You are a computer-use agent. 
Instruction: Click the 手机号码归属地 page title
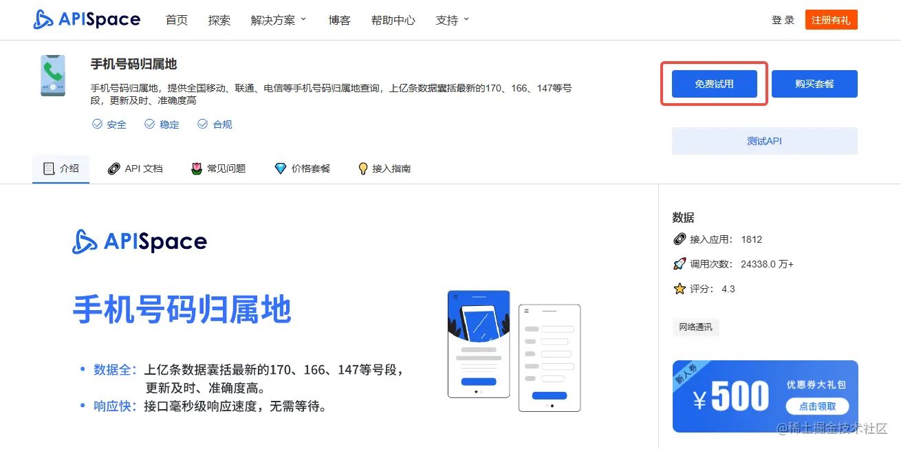[x=133, y=64]
